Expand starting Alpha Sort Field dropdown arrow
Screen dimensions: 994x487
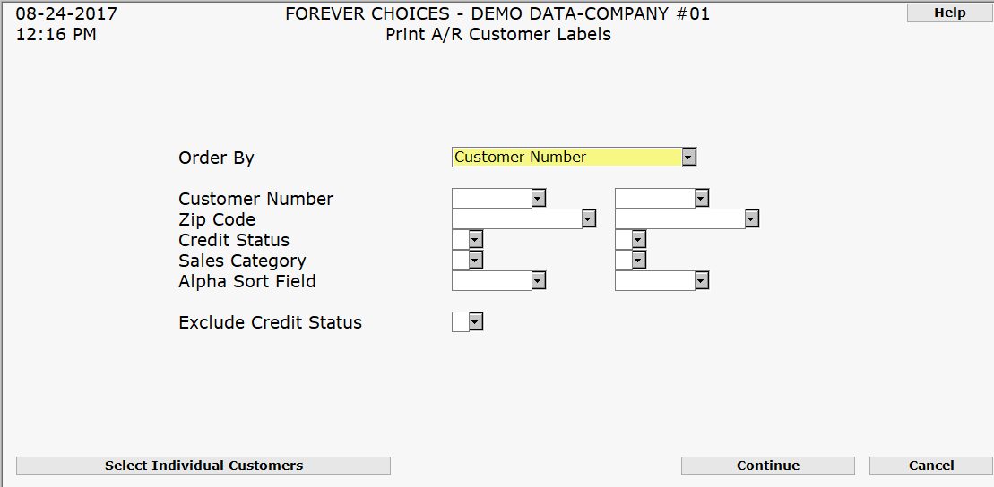point(538,281)
